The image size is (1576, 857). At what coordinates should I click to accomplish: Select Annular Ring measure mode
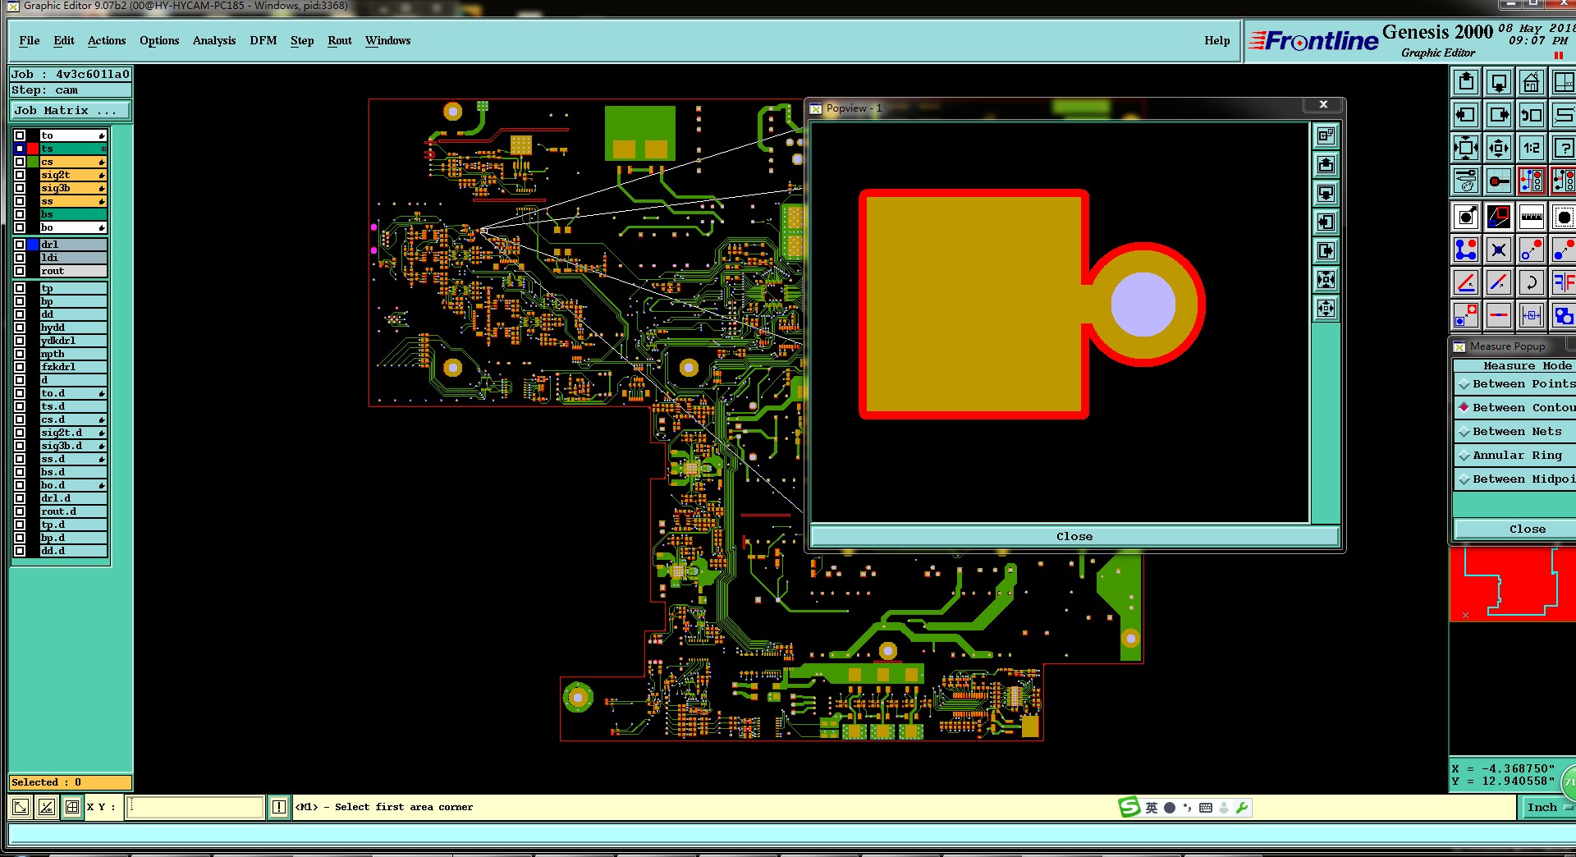[x=1515, y=456]
